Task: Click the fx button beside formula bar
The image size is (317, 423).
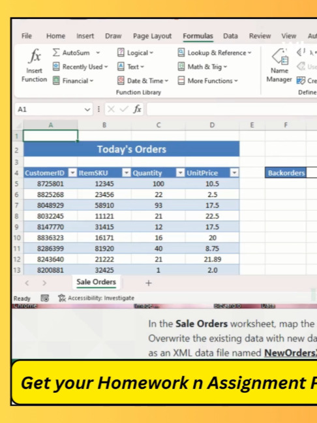Action: (x=137, y=109)
